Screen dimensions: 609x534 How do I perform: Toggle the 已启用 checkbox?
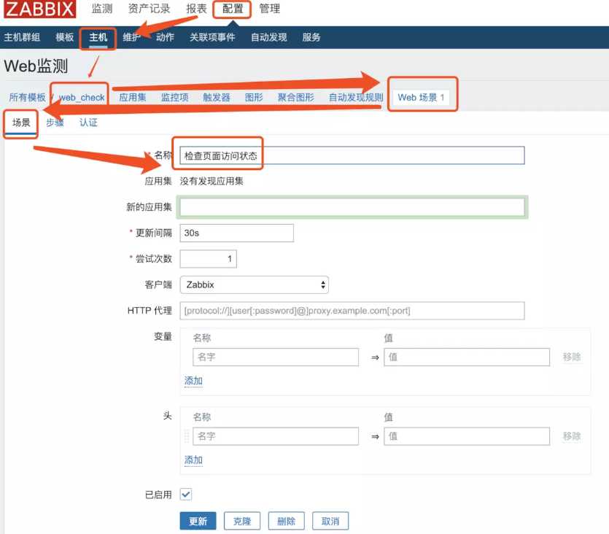186,495
